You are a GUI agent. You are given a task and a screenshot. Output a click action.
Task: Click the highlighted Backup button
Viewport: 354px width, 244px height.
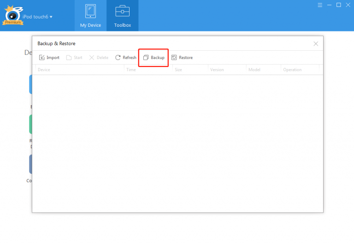(x=153, y=58)
